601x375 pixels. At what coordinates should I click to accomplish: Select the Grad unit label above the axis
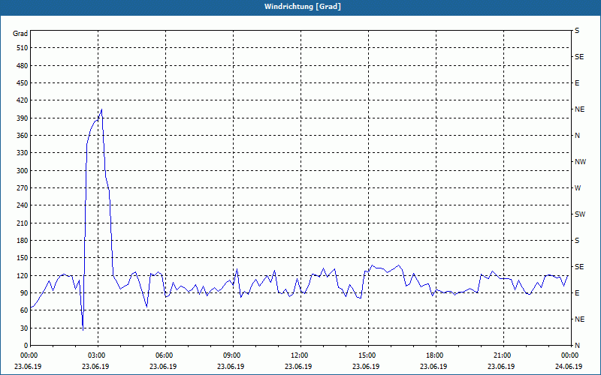[x=20, y=34]
